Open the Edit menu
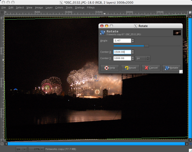The width and height of the screenshot is (192, 152). pos(11,8)
